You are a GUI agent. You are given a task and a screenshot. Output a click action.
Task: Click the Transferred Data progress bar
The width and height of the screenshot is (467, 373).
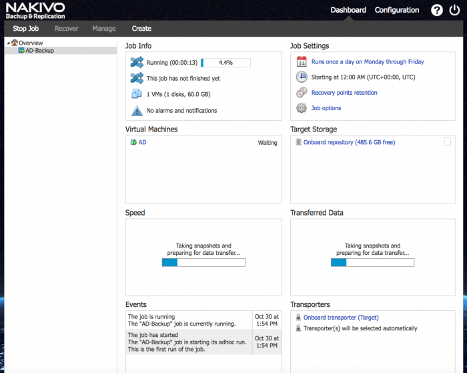(372, 262)
